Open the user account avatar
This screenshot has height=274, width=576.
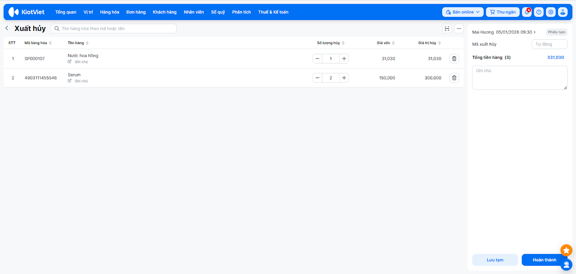(563, 12)
